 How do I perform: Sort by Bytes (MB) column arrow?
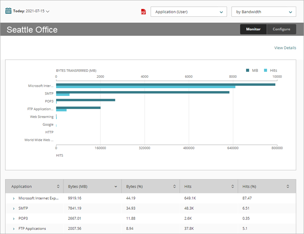click(116, 187)
